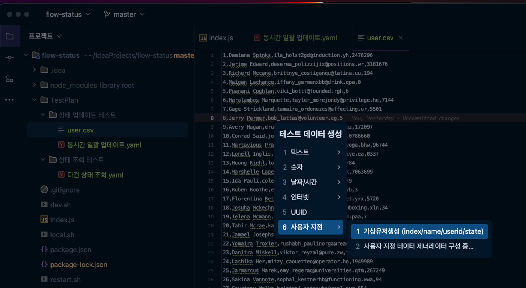This screenshot has width=526, height=288.
Task: Click the More tool windows ellipsis icon
Action: 10,100
